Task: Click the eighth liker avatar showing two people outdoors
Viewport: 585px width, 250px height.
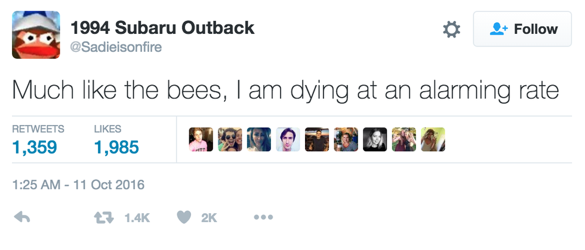Action: tap(404, 139)
